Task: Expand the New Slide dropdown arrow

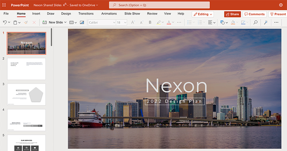Action: click(x=66, y=22)
